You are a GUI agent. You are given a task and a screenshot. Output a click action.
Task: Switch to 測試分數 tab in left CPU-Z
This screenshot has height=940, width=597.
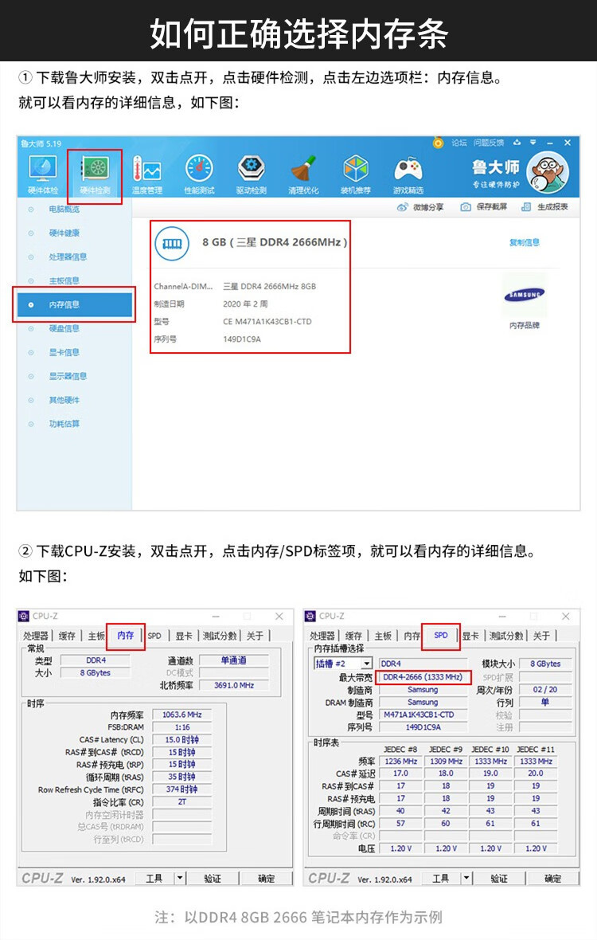(x=220, y=636)
